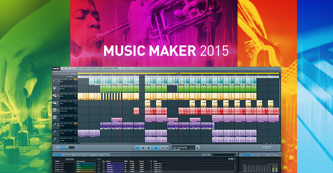Toggle the orange button on Vocals track 7
333x173 pixels.
[75, 123]
